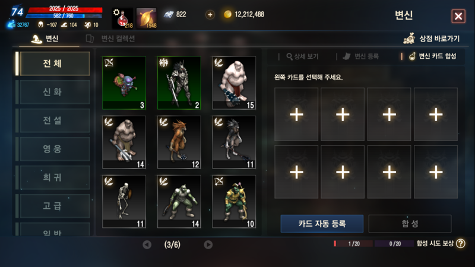The width and height of the screenshot is (475, 267).
Task: Open the shop shortcut money bag icon
Action: click(x=409, y=39)
